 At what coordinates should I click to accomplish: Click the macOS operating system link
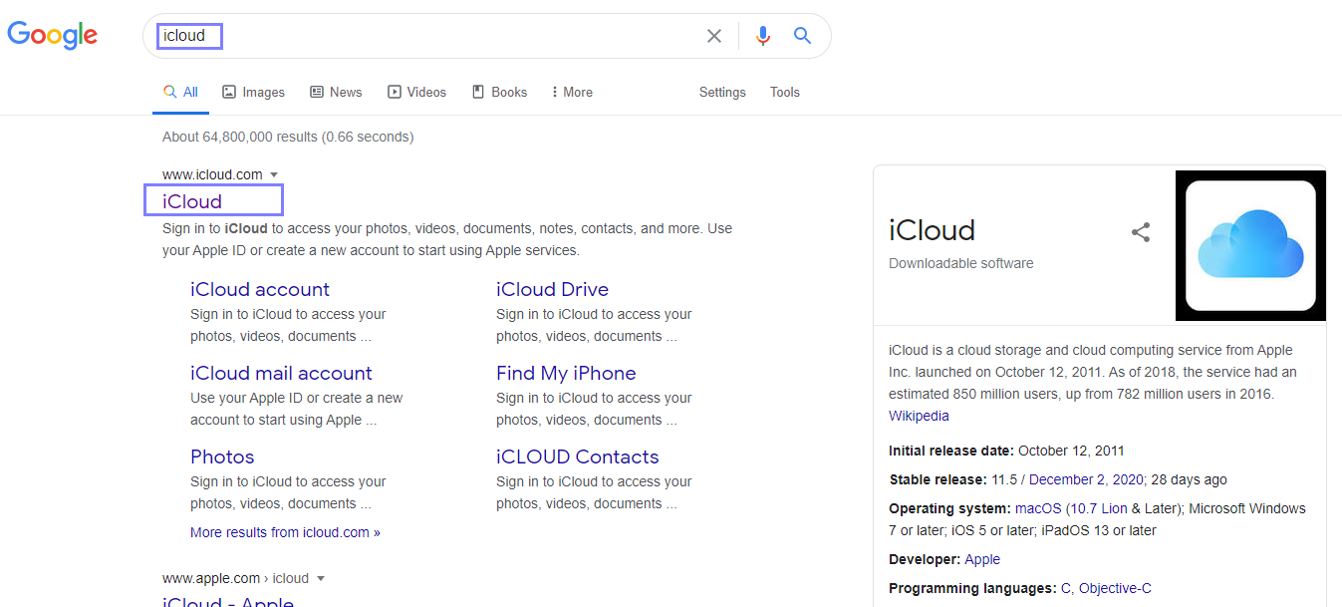point(1036,508)
